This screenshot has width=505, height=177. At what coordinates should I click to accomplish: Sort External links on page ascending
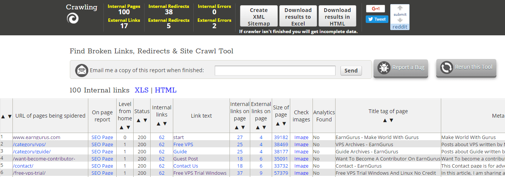click(x=257, y=127)
